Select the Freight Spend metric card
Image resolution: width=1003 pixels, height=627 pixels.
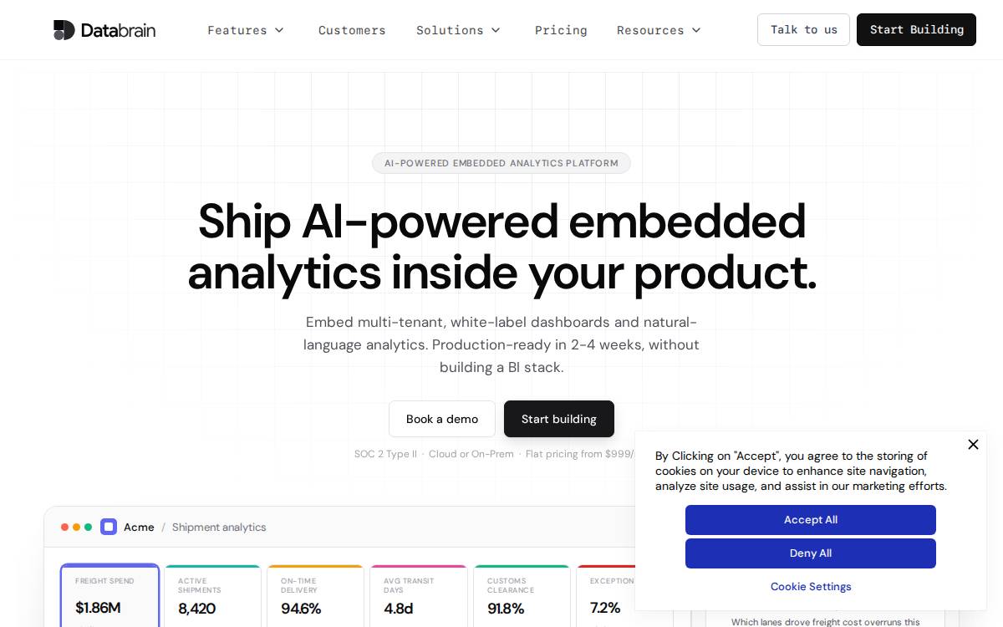(109, 596)
